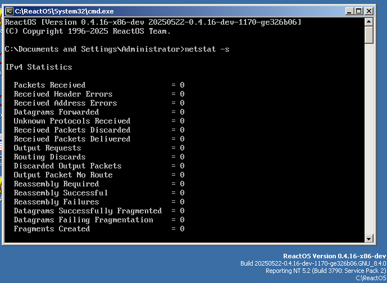Open the cmd.exe system menu icon

[x=10, y=11]
